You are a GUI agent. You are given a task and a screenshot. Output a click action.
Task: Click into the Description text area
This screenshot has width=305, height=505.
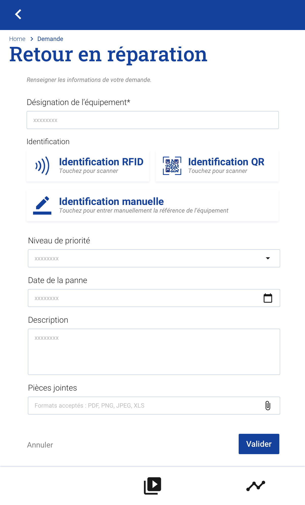tap(154, 352)
